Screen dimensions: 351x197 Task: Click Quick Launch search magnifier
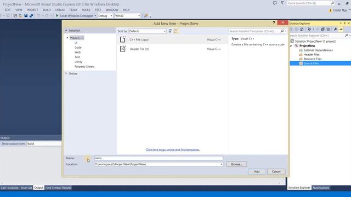point(332,3)
